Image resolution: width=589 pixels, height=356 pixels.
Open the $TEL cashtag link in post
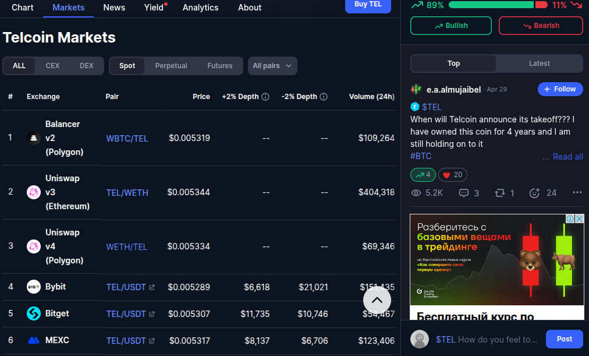tap(432, 107)
